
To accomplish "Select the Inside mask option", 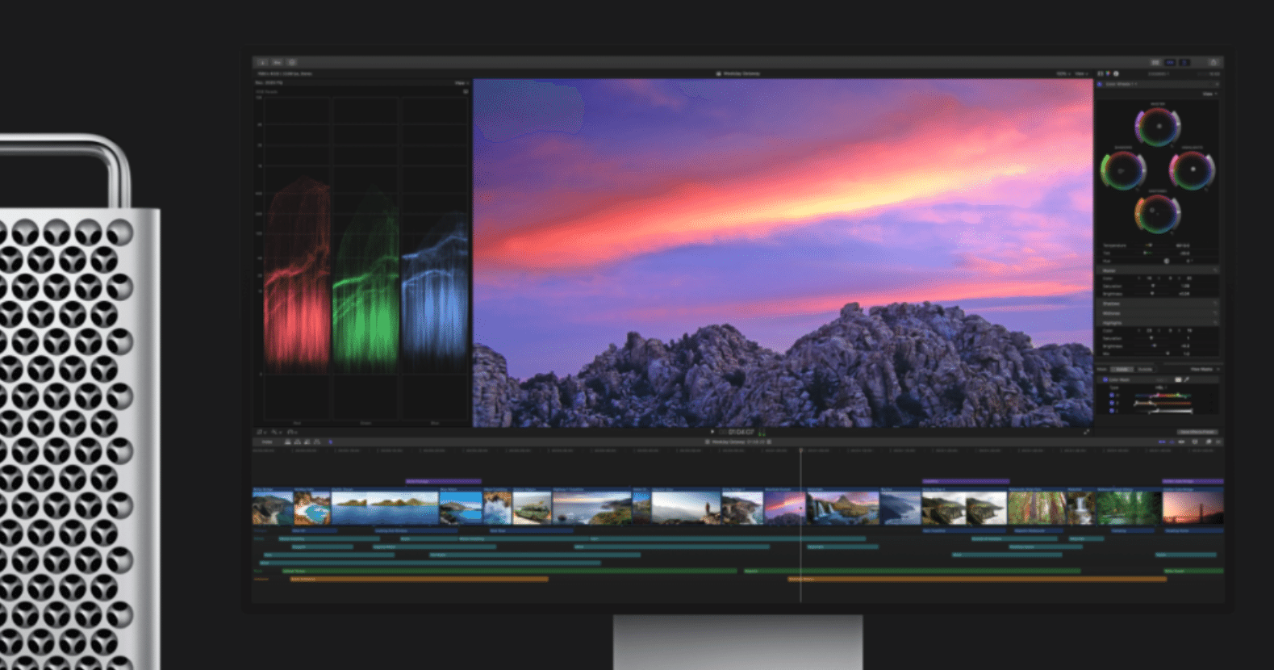I will point(1122,369).
